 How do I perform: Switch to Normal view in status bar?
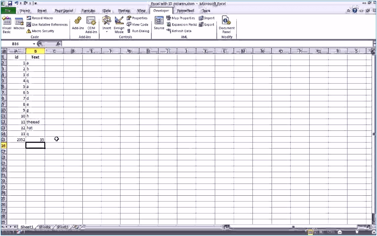coord(310,232)
